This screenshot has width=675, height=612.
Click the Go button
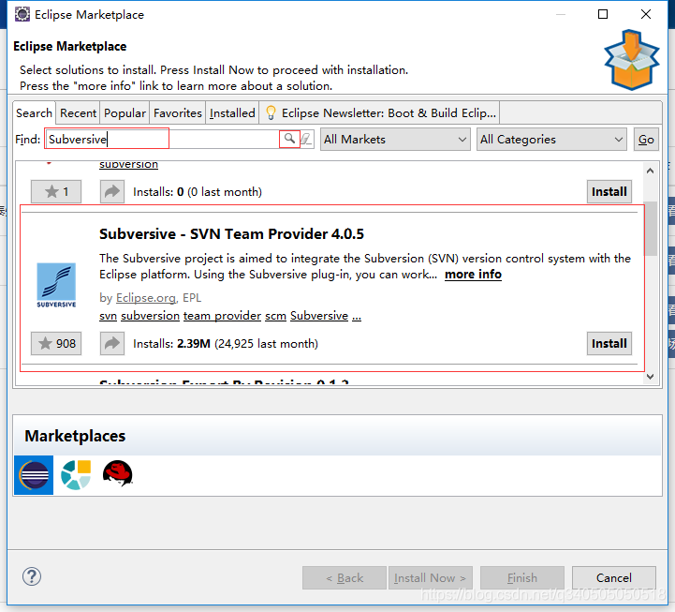646,140
